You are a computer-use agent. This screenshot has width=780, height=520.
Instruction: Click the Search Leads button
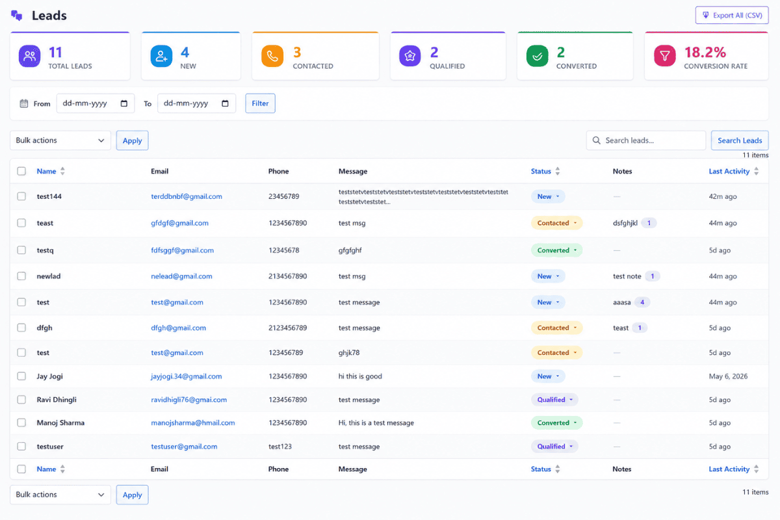click(740, 140)
